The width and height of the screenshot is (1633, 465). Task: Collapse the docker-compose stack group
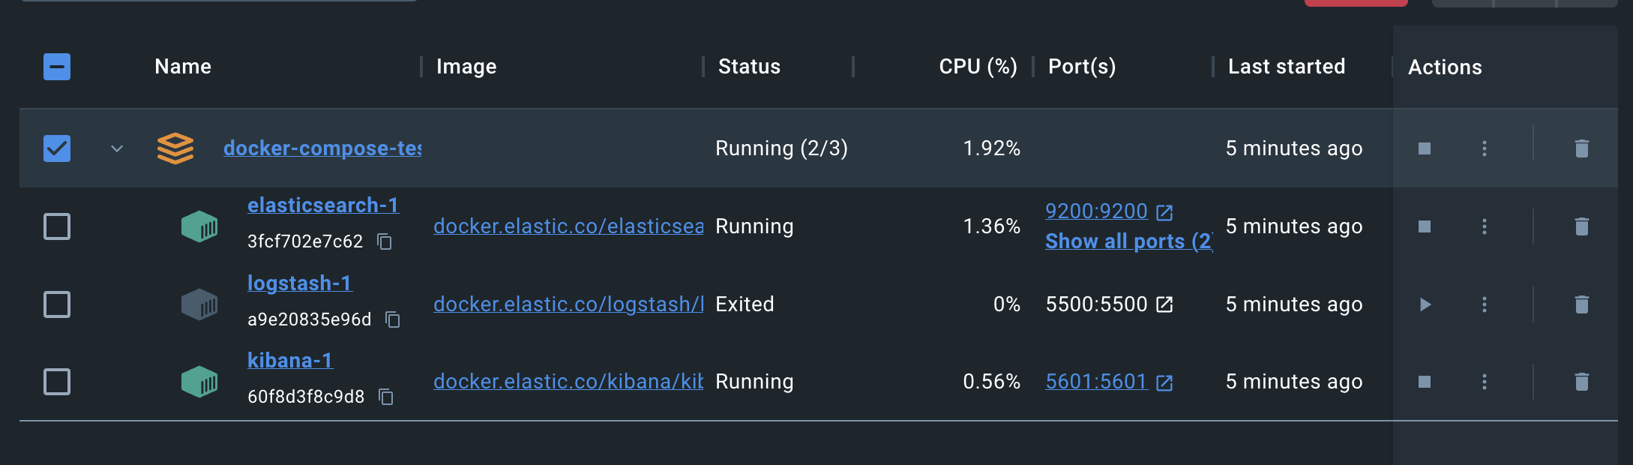pos(117,148)
